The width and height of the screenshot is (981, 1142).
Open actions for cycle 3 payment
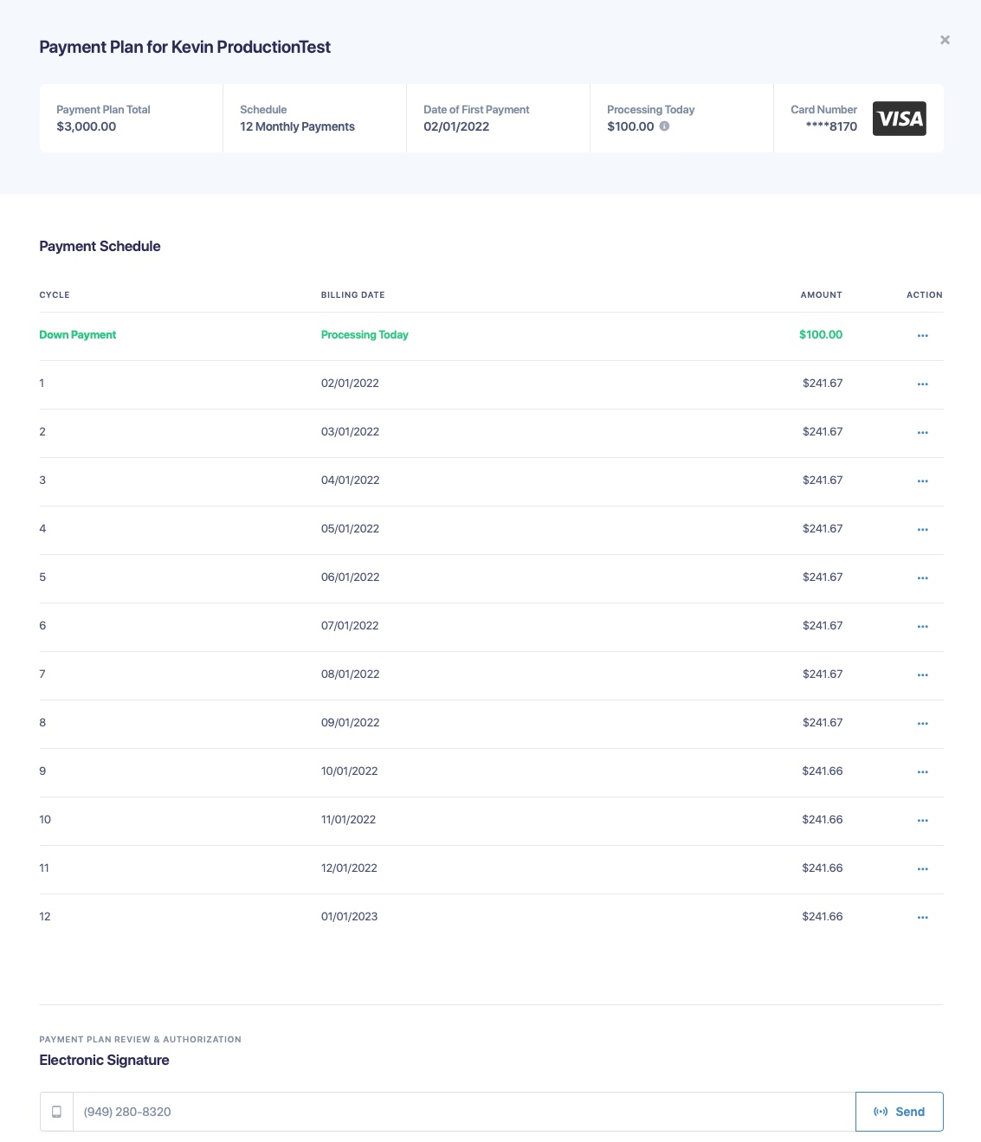pos(922,481)
